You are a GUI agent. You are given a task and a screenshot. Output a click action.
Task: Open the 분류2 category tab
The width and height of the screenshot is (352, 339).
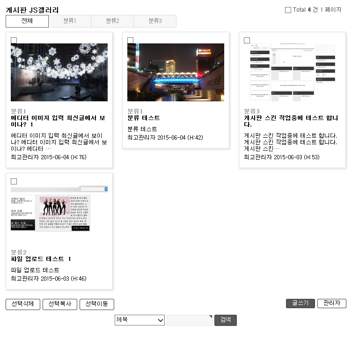tap(112, 21)
